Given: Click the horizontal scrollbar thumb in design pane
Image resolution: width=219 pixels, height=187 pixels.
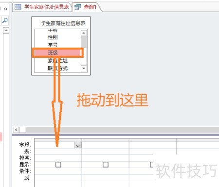Looking at the screenshot, I should click(22, 130).
